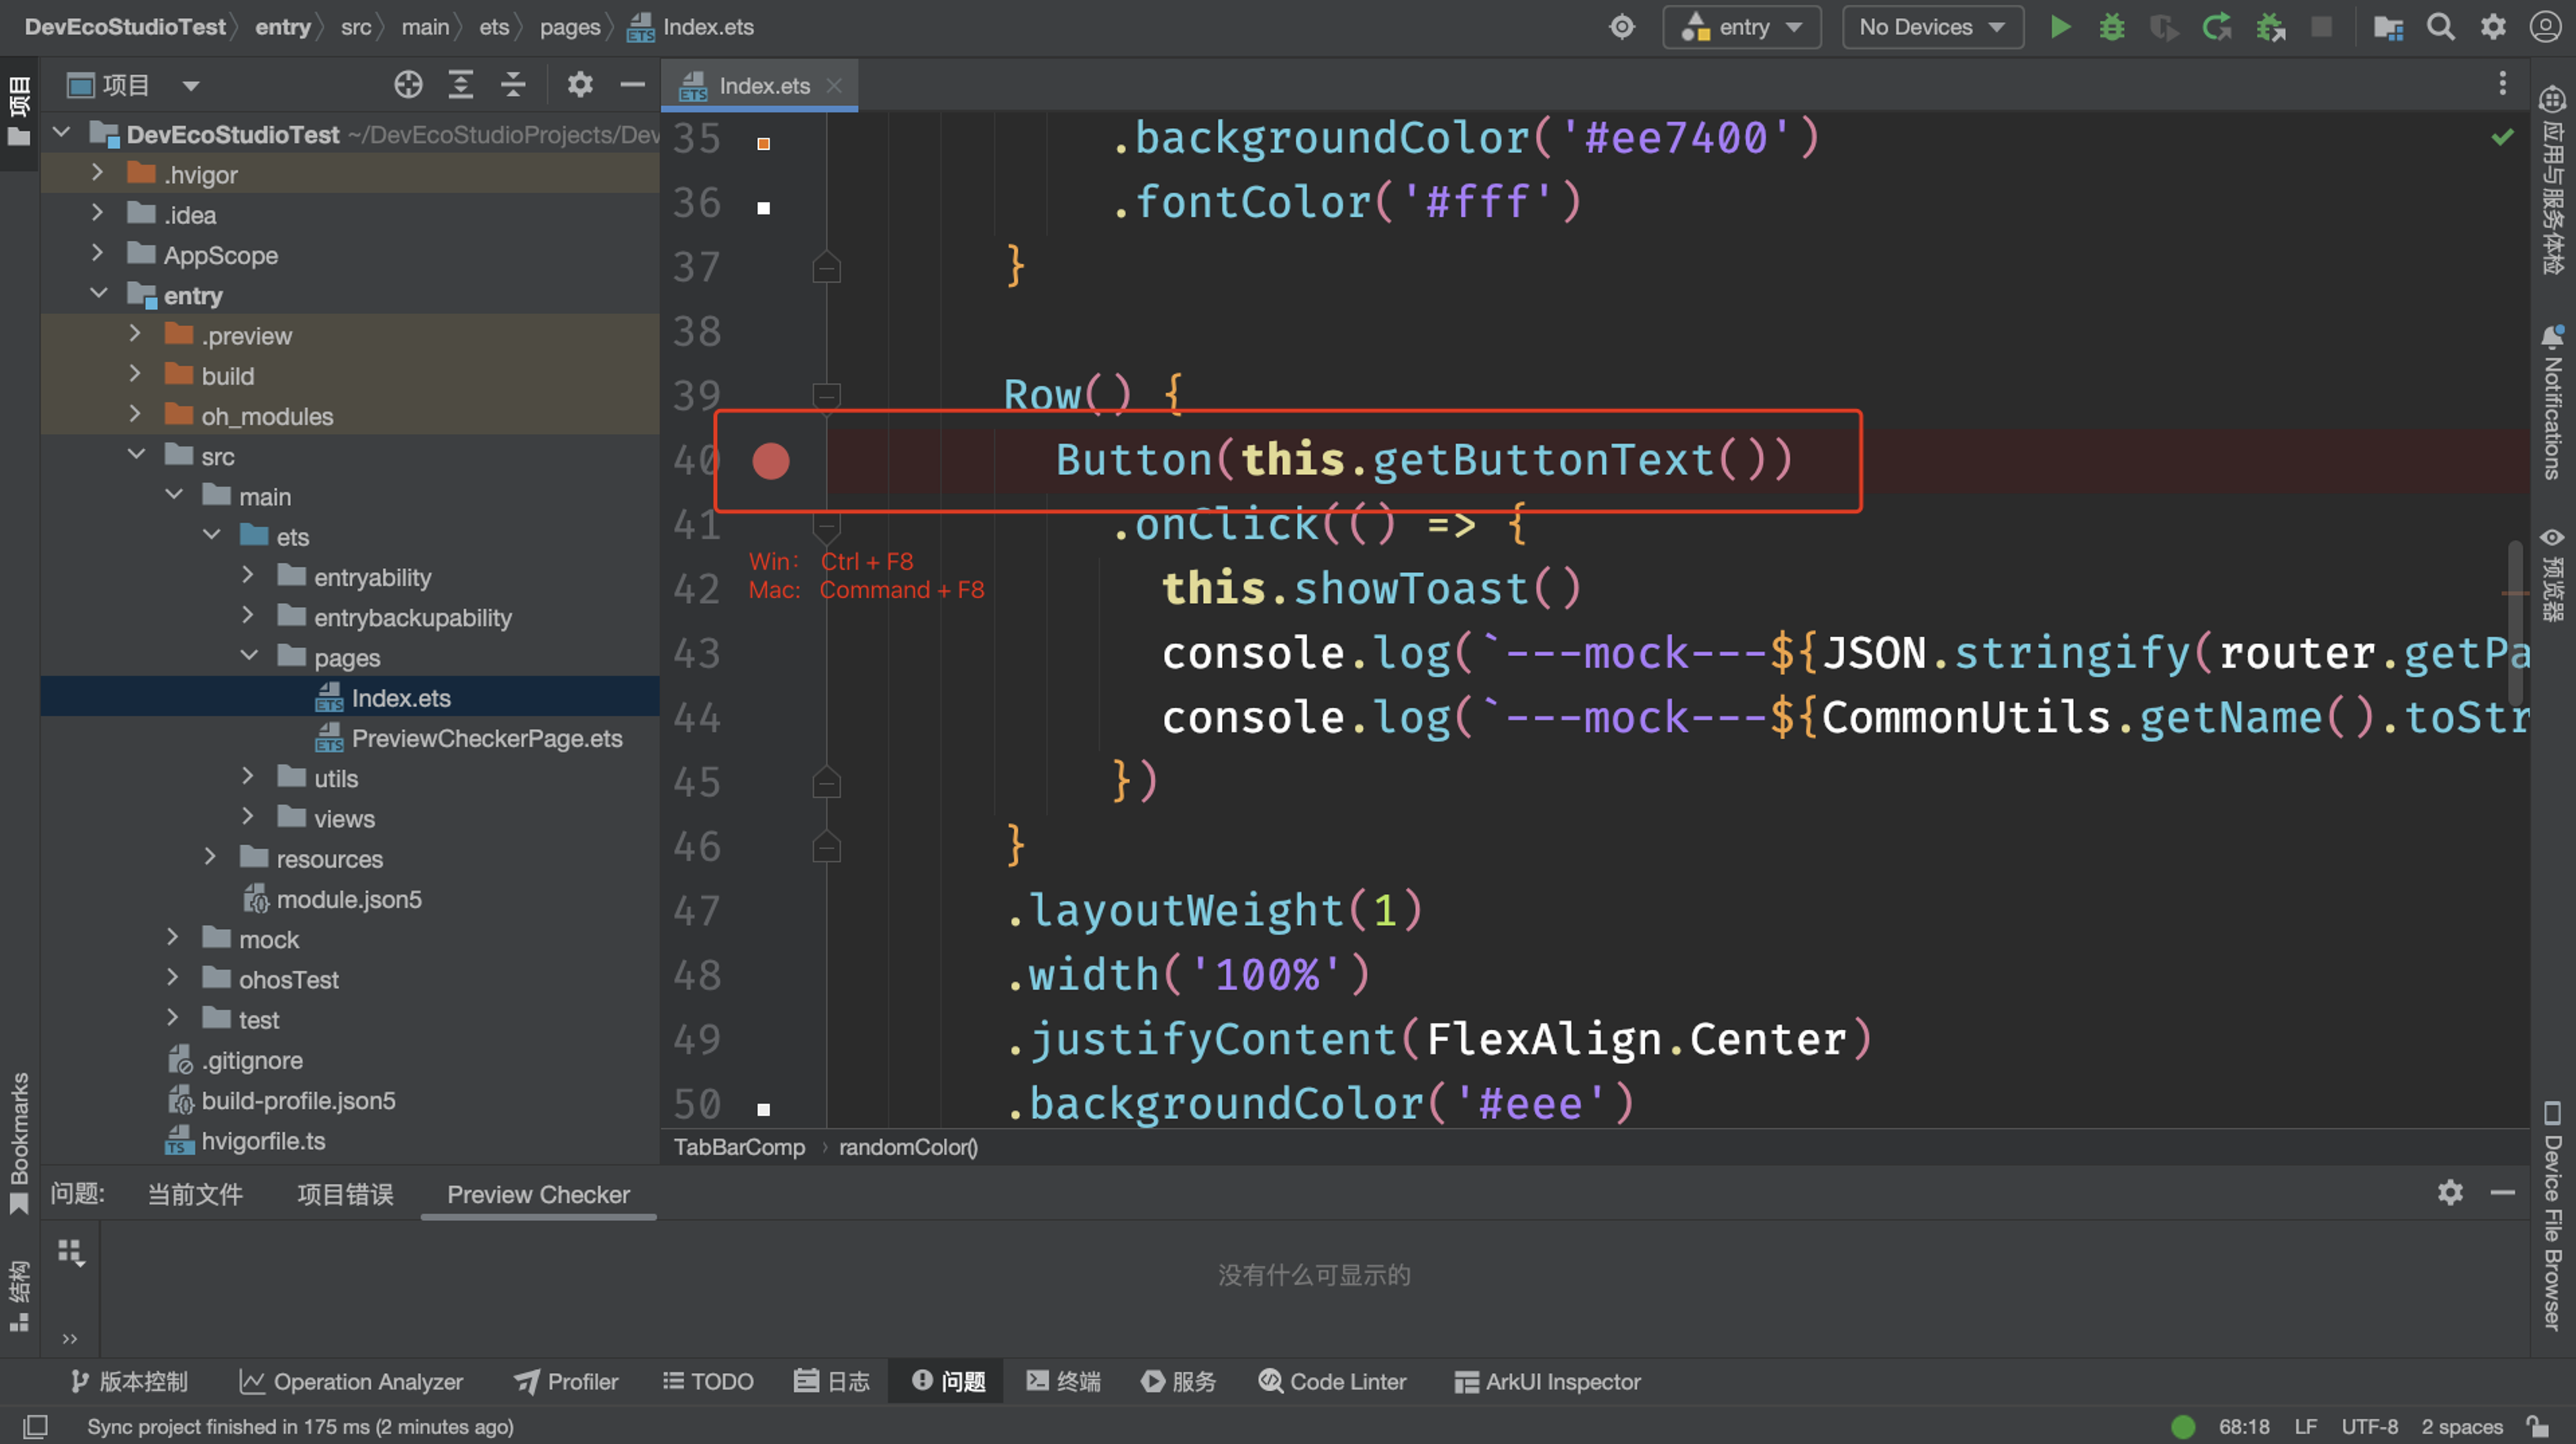The height and width of the screenshot is (1444, 2576).
Task: Open ArkUI Inspector tool window
Action: point(1547,1381)
